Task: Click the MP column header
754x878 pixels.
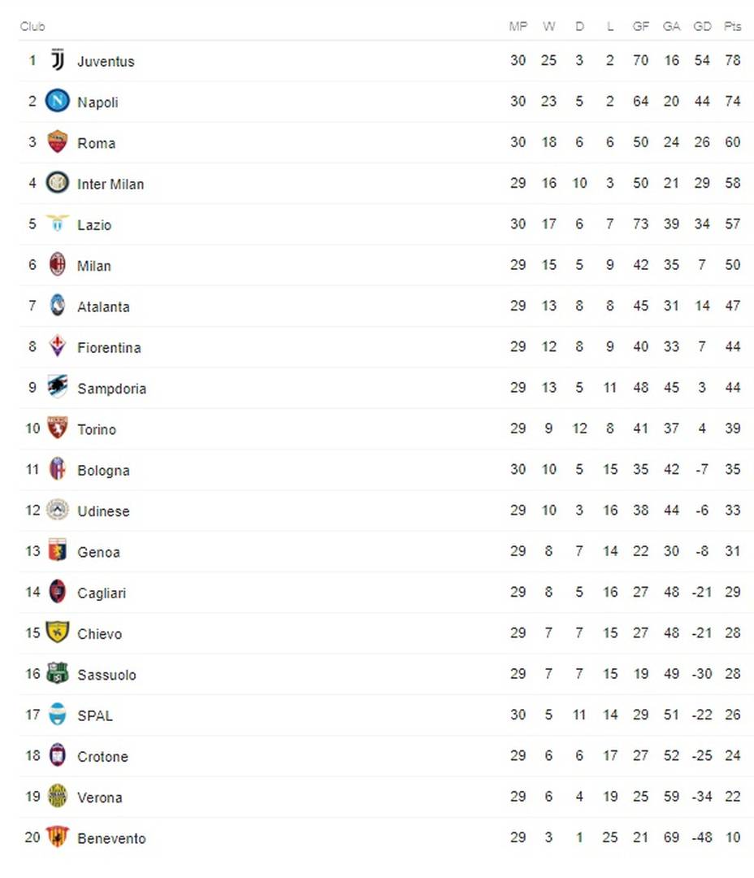Action: click(x=518, y=27)
